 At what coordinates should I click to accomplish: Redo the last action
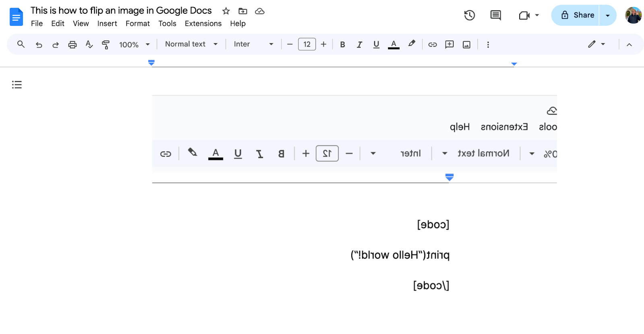click(x=56, y=45)
